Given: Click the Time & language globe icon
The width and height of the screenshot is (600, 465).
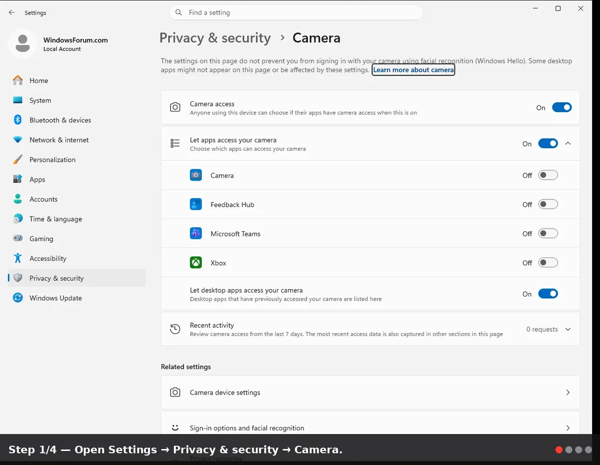Looking at the screenshot, I should (x=18, y=219).
